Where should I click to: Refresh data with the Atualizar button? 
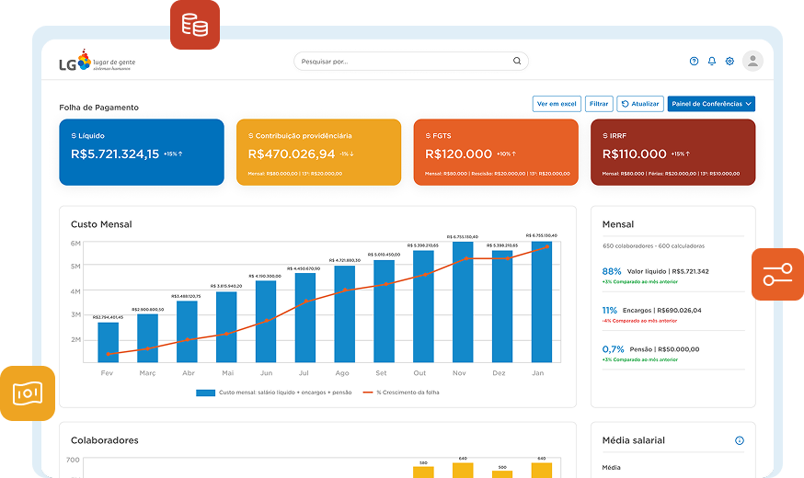coord(639,104)
